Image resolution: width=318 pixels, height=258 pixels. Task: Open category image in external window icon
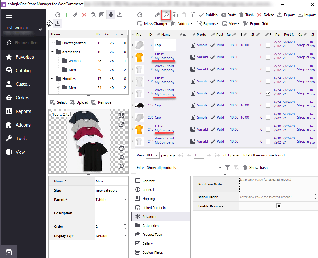point(121,124)
